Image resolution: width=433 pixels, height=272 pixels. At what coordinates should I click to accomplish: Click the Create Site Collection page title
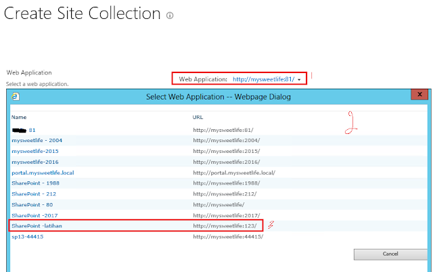click(83, 14)
